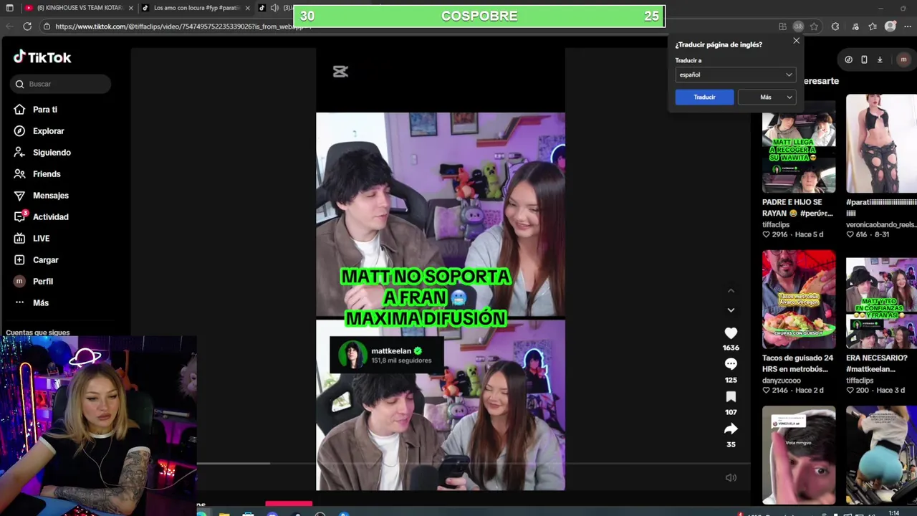The height and width of the screenshot is (516, 917).
Task: Open the Tacos de guisado 24 HRS thumbnail
Action: 799,300
